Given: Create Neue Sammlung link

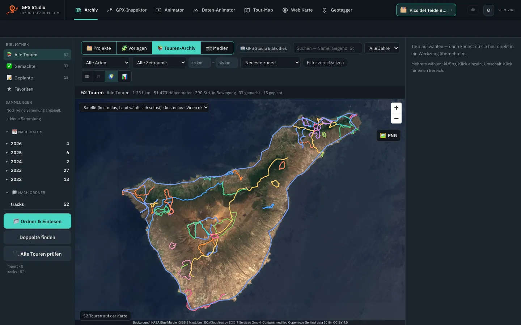Looking at the screenshot, I should tap(24, 119).
